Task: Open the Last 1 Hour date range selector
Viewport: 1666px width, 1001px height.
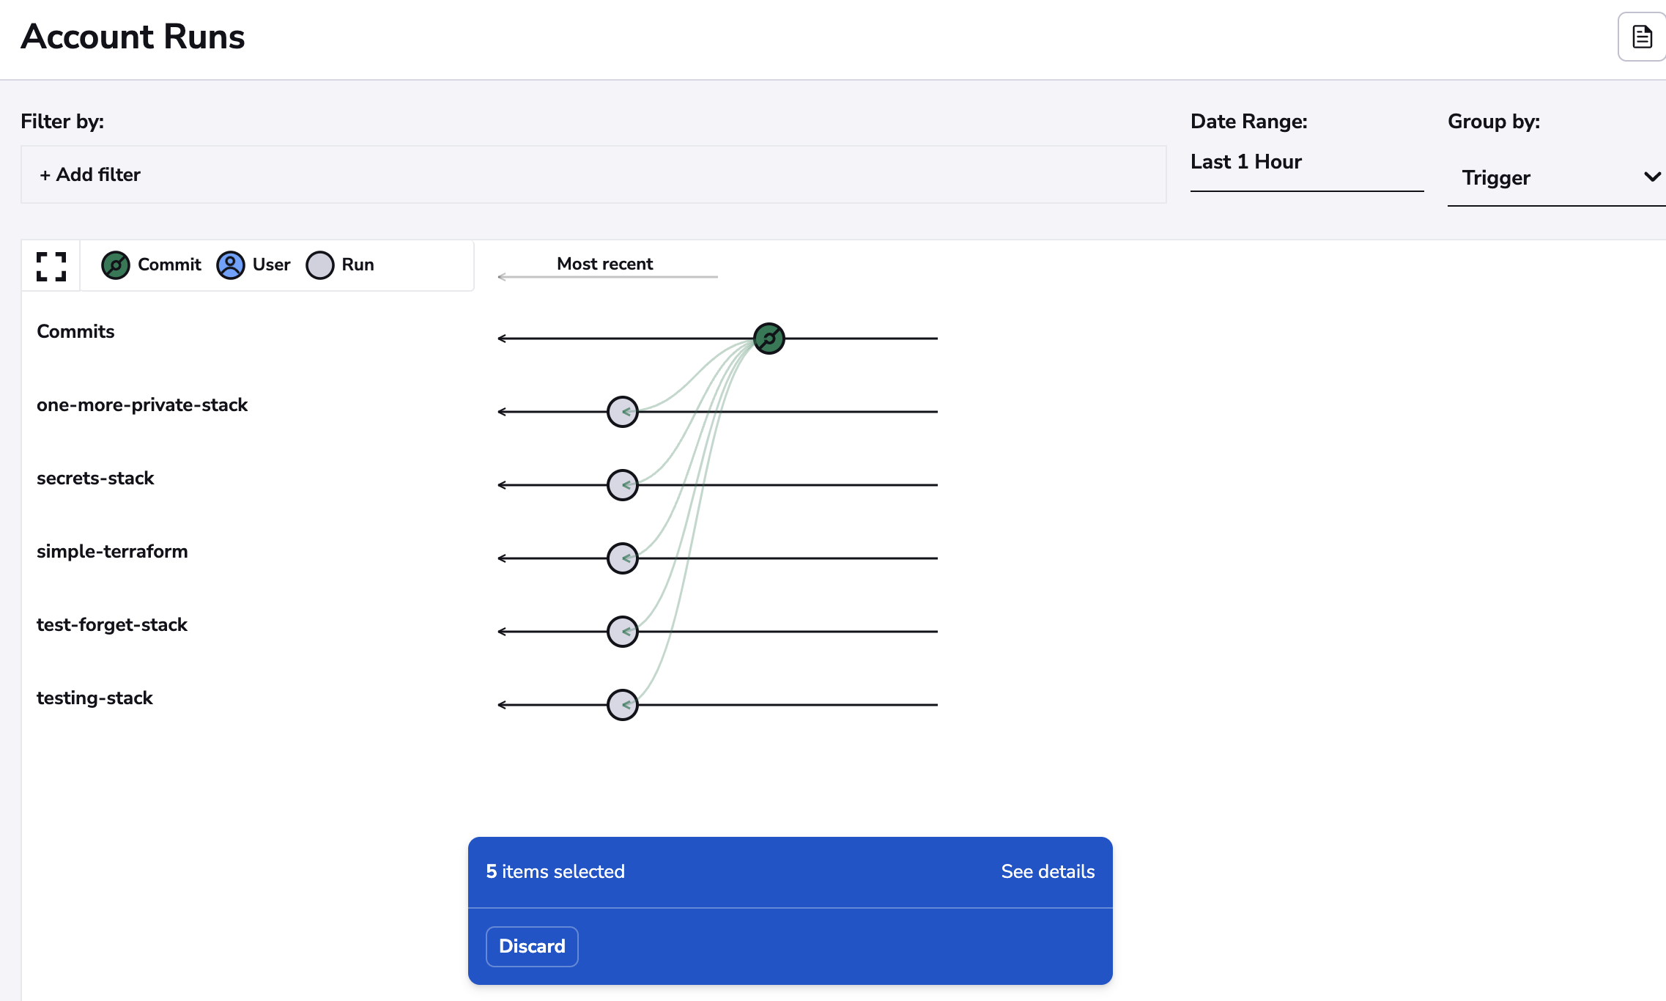Action: 1245,162
